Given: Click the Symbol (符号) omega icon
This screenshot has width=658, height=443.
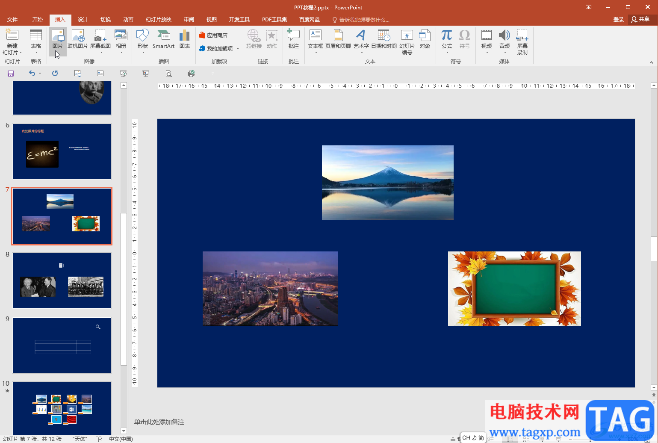Looking at the screenshot, I should [x=465, y=35].
